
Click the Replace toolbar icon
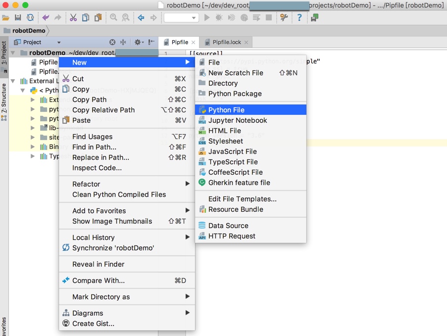[125, 18]
